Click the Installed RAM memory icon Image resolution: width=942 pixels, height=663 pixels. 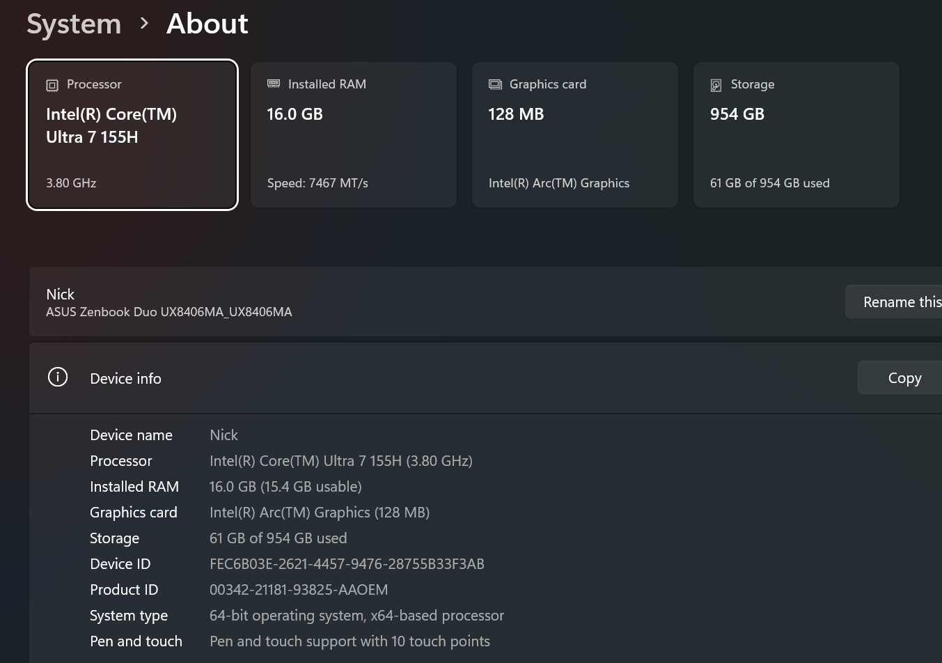tap(274, 84)
